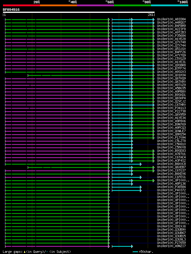Select the UniRef100_A7Y7Q9 label
Image resolution: width=191 pixels, height=254 pixels.
tap(171, 55)
